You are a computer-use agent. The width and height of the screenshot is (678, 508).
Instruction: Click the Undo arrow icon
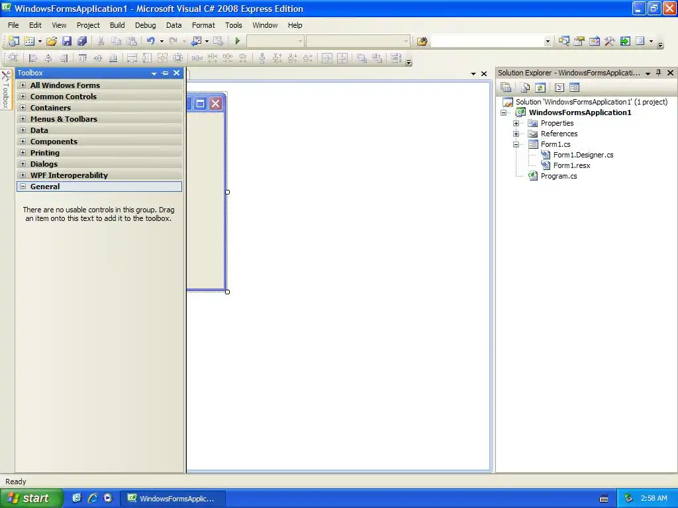pyautogui.click(x=150, y=41)
